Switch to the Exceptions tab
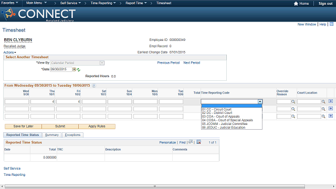Screen dimensions: 336x189 72,135
